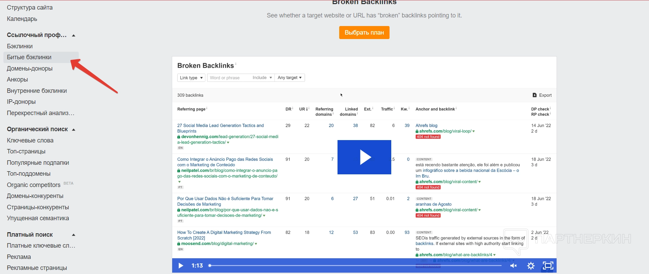Click the small play icon in video bar
The width and height of the screenshot is (649, 274).
coord(181,265)
